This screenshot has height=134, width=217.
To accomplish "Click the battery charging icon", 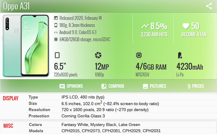I will pos(180,55).
